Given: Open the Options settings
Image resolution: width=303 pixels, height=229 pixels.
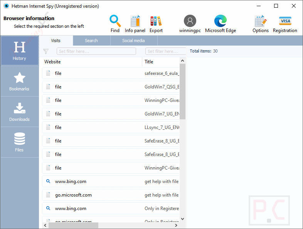Looking at the screenshot, I should tap(261, 24).
